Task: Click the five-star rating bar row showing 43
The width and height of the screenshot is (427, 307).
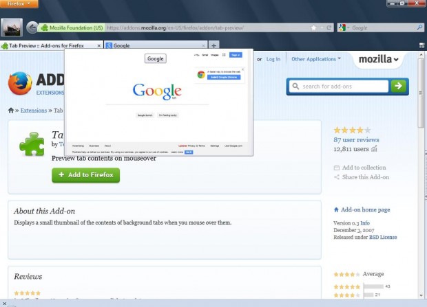Action: [x=362, y=286]
